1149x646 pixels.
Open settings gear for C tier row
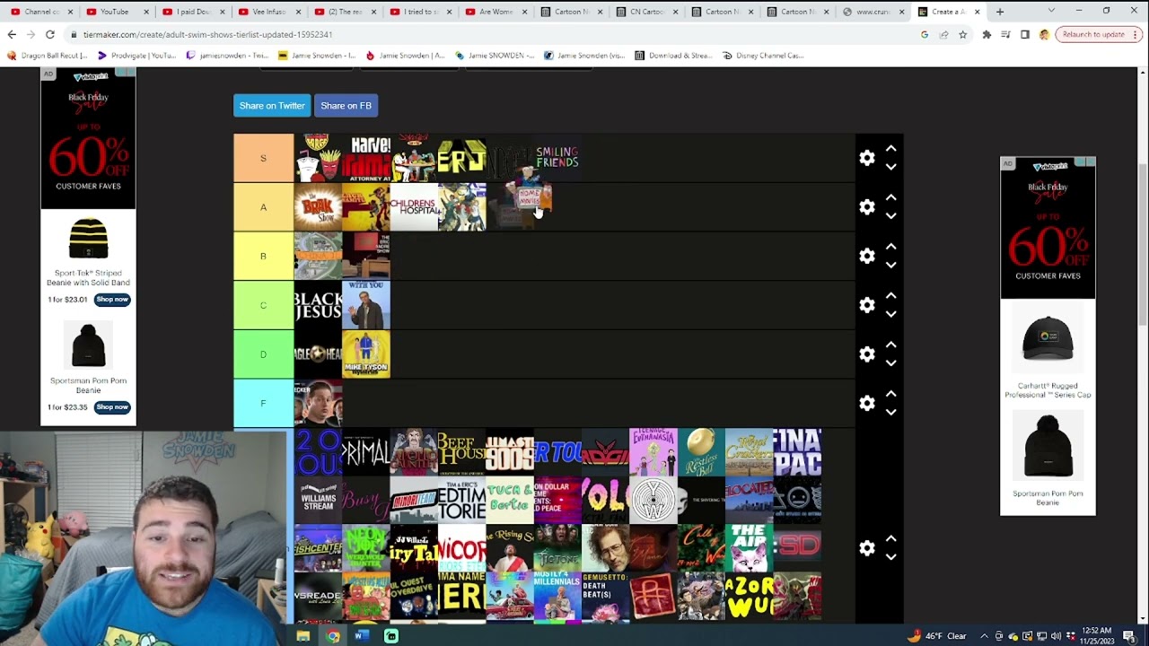866,305
